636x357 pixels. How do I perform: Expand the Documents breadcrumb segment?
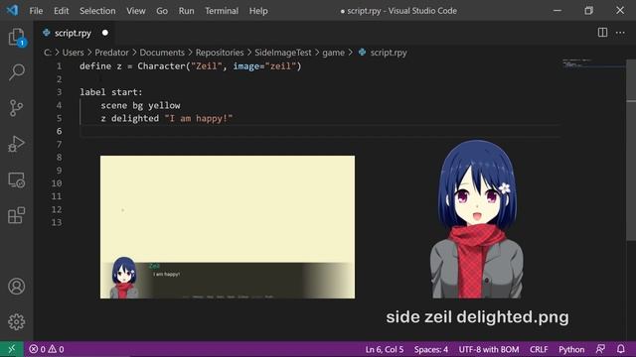162,53
